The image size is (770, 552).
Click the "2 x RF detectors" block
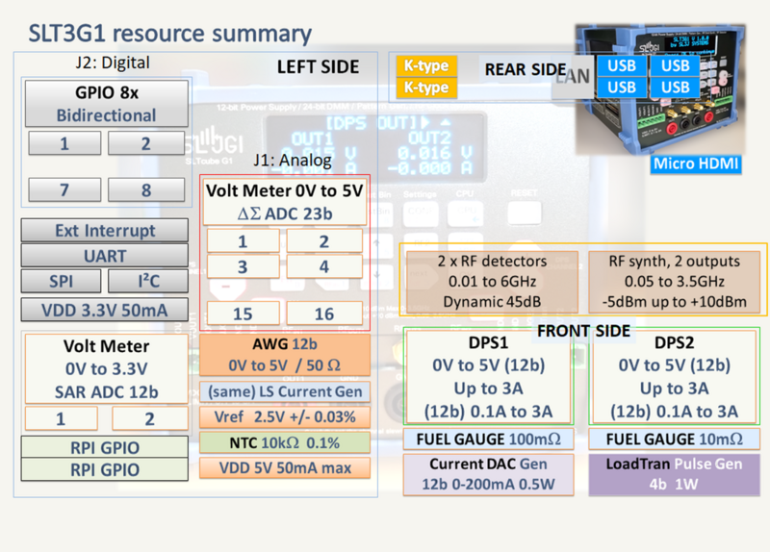coord(492,281)
